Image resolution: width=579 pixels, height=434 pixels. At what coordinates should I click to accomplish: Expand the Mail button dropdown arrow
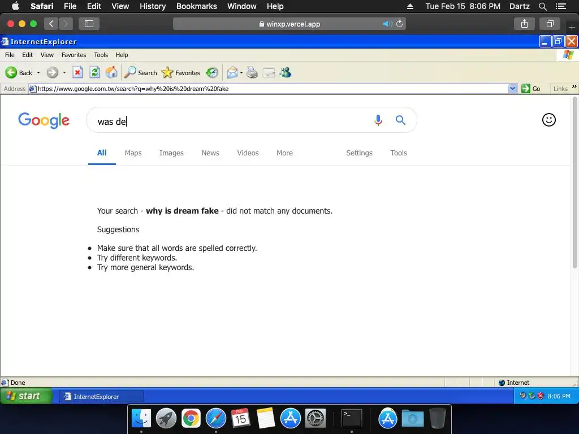(241, 73)
